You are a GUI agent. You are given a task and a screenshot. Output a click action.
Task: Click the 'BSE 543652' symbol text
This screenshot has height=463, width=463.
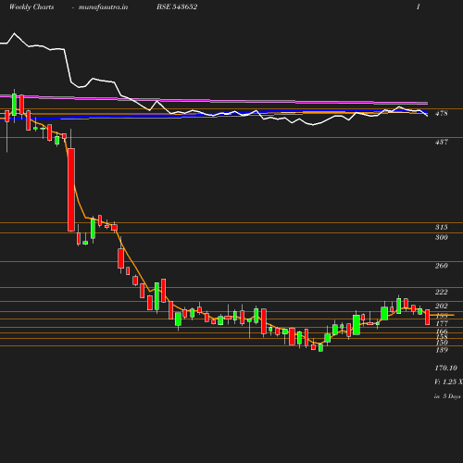[177, 6]
